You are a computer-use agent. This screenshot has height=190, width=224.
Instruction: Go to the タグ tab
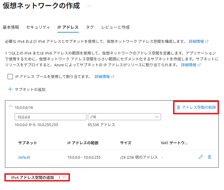[90, 27]
